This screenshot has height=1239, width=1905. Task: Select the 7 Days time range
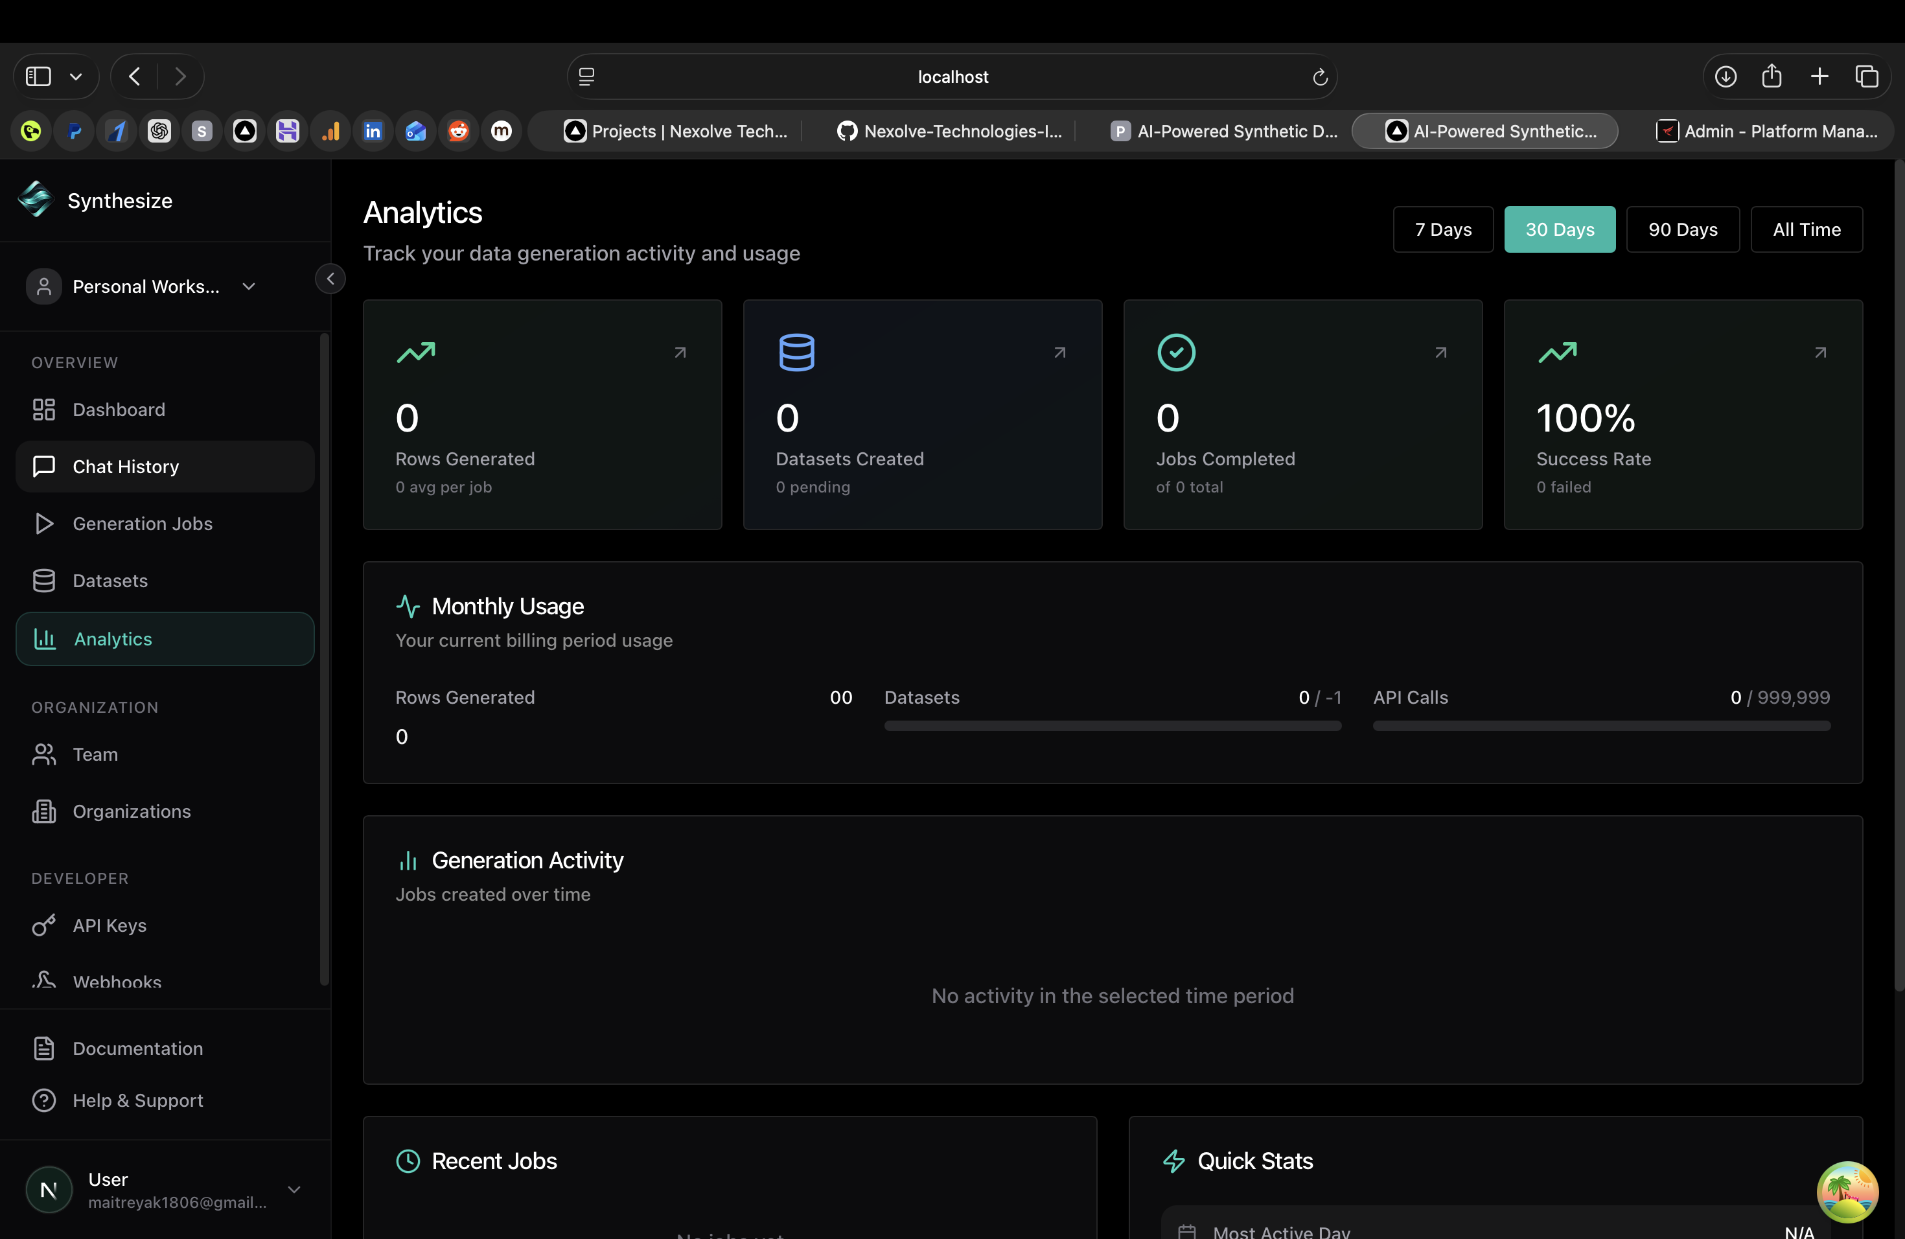[x=1442, y=229]
